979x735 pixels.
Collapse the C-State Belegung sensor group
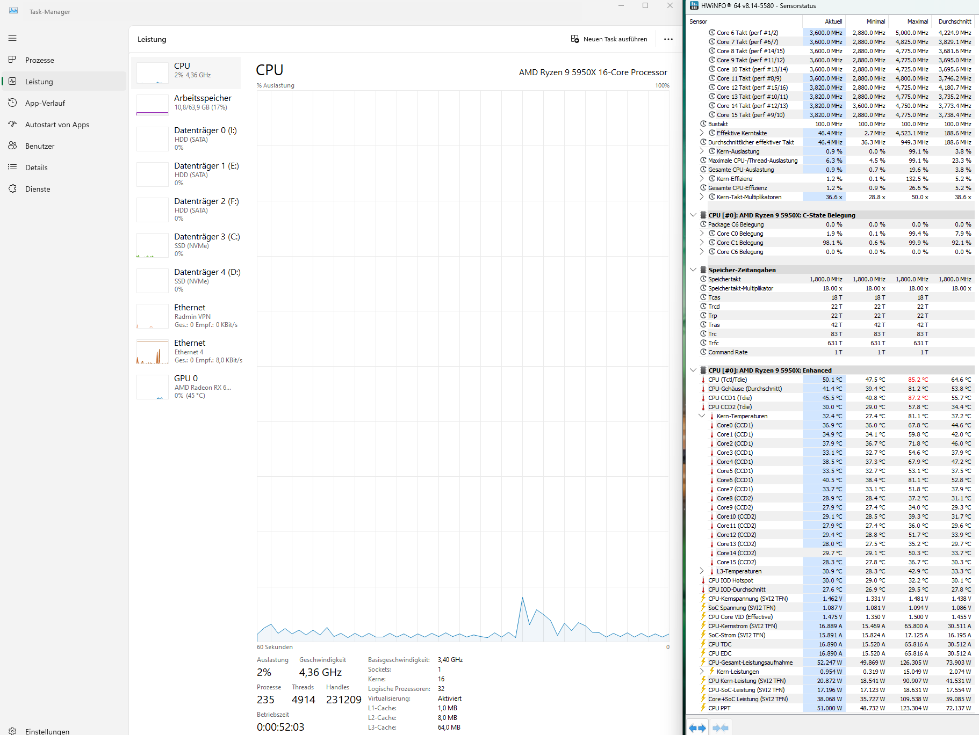693,215
